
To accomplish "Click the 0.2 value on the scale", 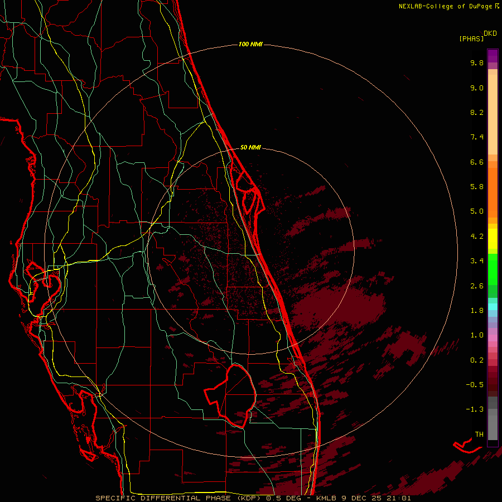I will click(477, 360).
